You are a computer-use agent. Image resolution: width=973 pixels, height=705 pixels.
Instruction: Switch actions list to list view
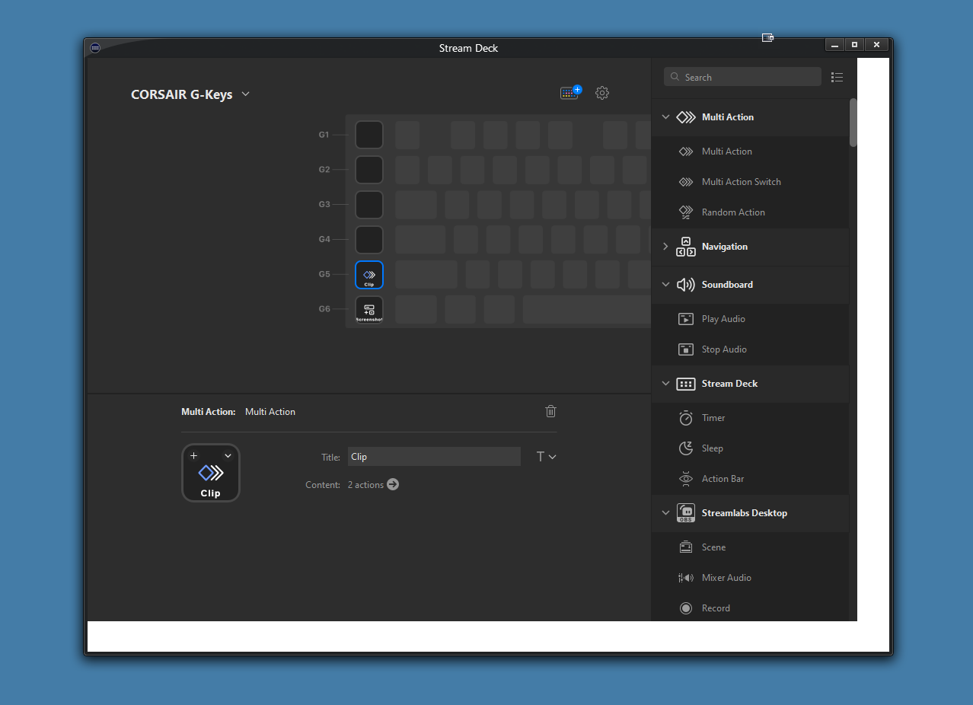coord(837,77)
